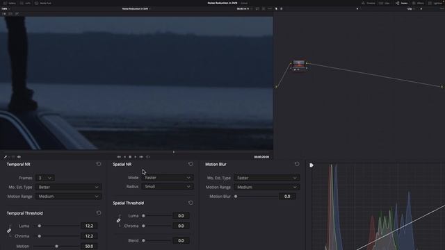Screen dimensions: 445x250
Task: Reset the Spatial Threshold values
Action: (191, 203)
